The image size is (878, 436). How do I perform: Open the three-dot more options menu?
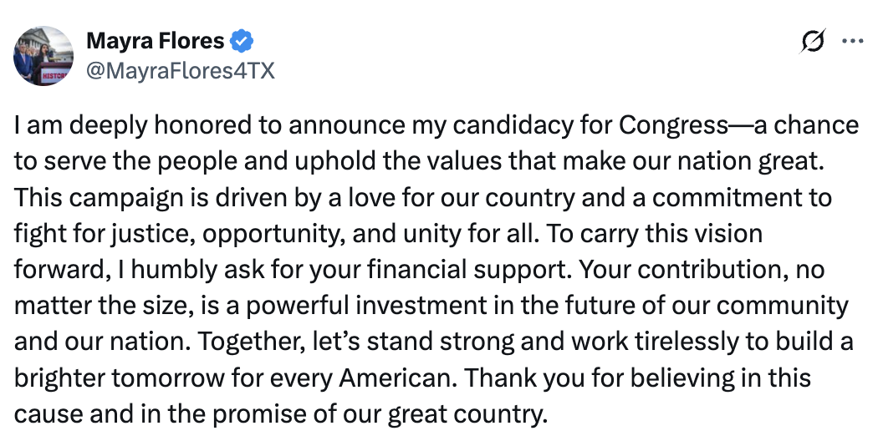click(x=852, y=41)
